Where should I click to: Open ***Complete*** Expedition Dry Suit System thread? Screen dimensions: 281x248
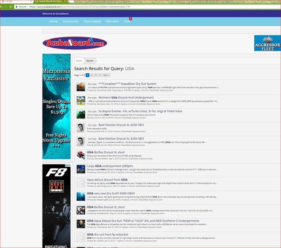(x=127, y=84)
